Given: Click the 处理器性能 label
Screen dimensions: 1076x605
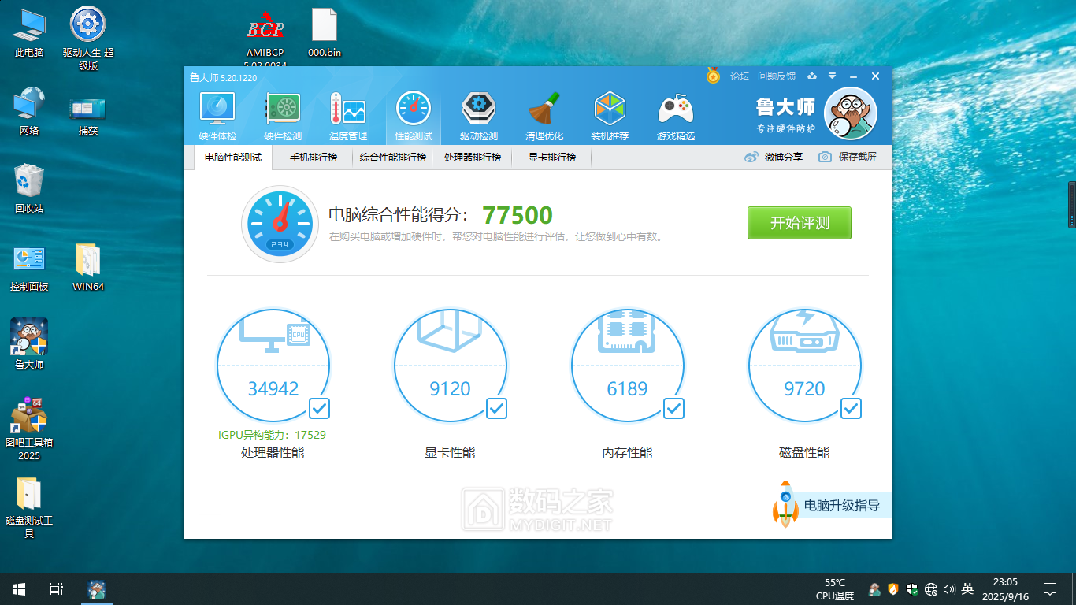Looking at the screenshot, I should (x=273, y=453).
